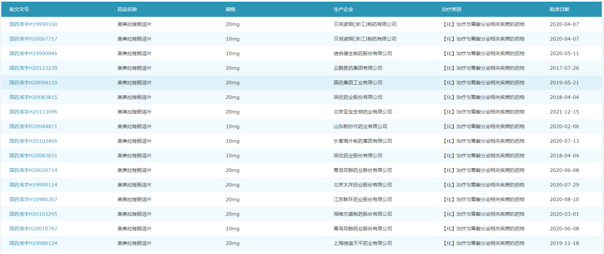Click approval date 2019-11-18

[564, 243]
